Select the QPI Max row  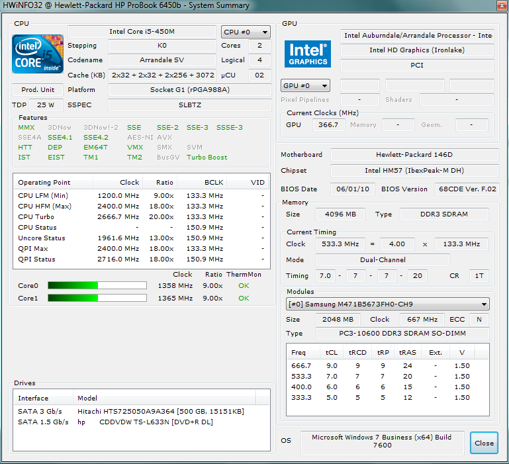pos(142,249)
